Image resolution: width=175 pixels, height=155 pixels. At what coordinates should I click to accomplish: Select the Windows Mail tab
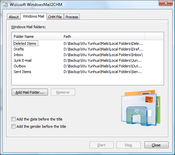[34, 16]
